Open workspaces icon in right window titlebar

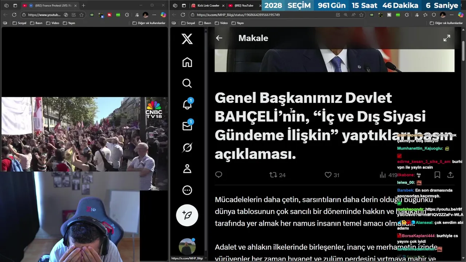pyautogui.click(x=175, y=5)
